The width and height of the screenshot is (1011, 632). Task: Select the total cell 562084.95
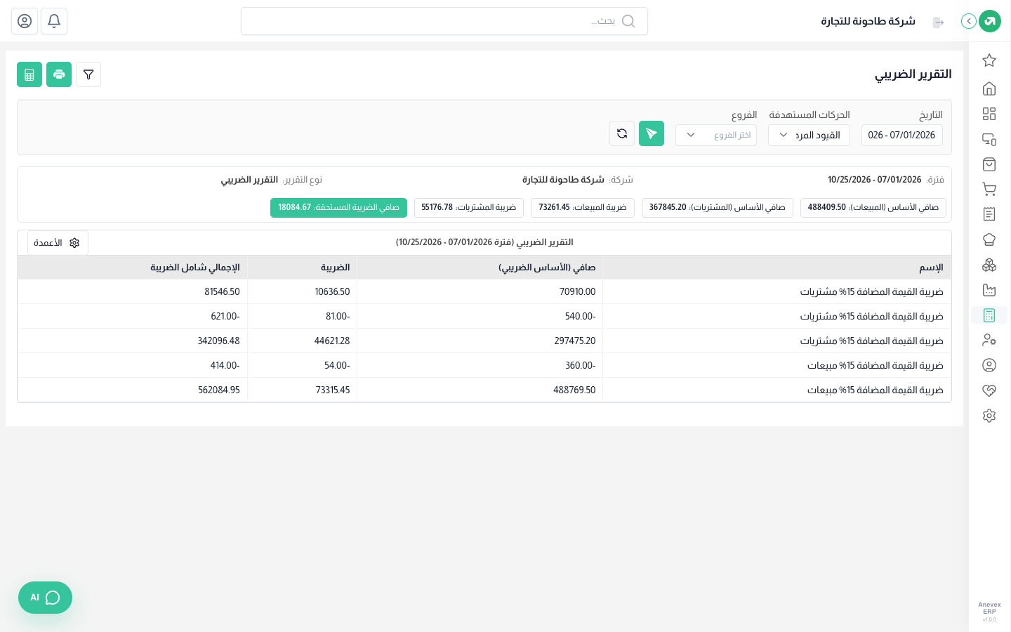(133, 390)
